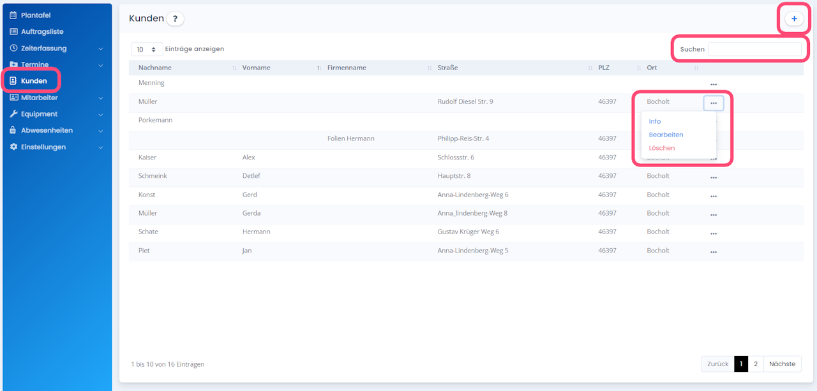Select the Equipment wrench icon

[x=13, y=114]
